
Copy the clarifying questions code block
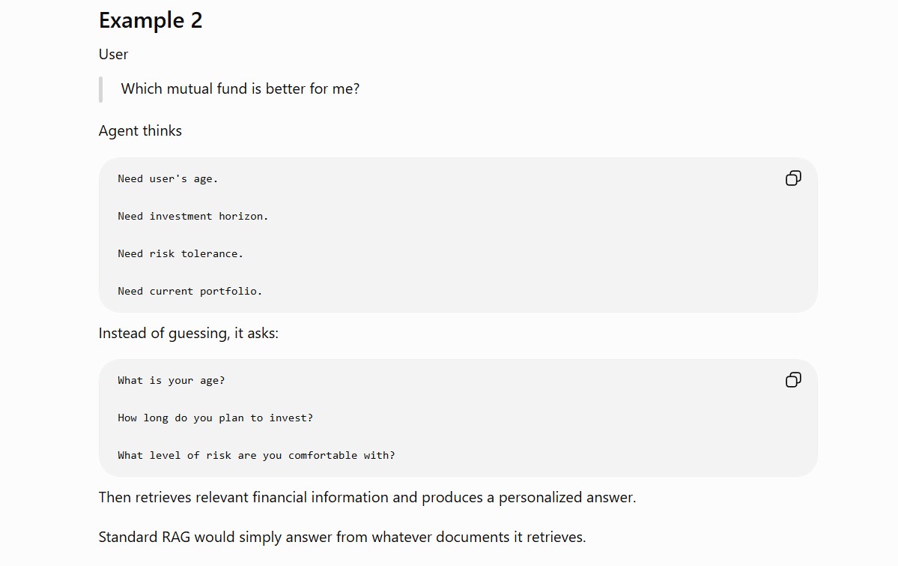pyautogui.click(x=793, y=379)
